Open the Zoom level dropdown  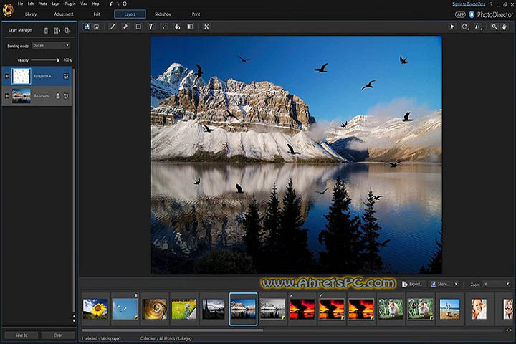(496, 284)
